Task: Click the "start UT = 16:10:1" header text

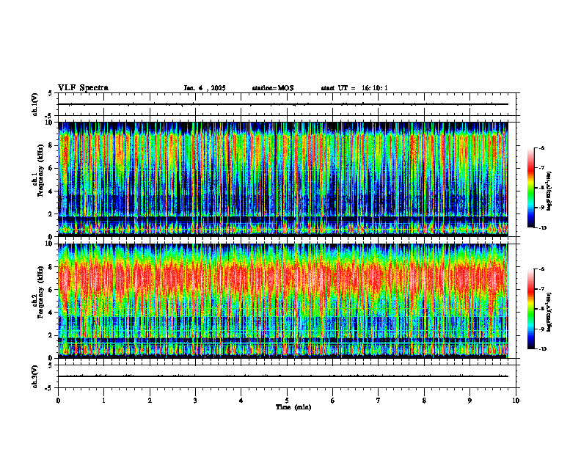Action: coord(354,88)
